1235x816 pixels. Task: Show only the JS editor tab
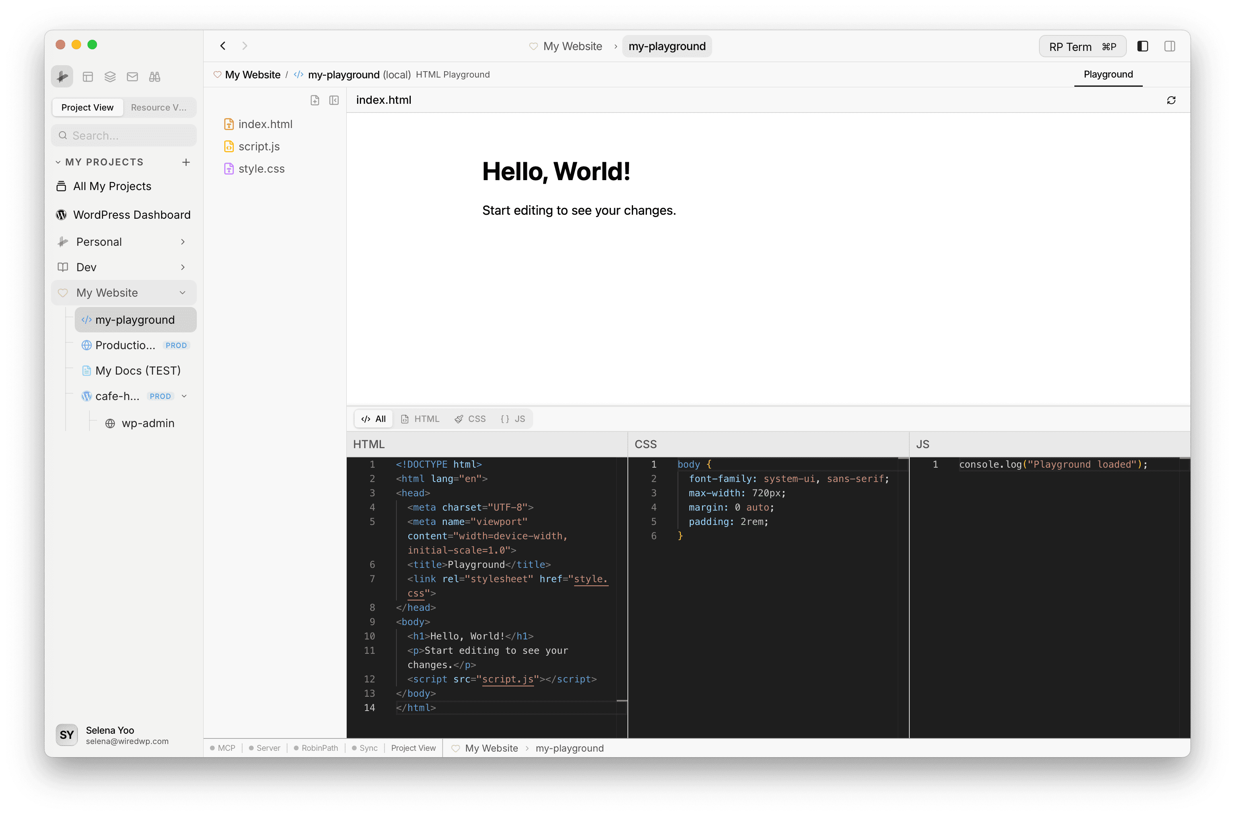pyautogui.click(x=513, y=418)
